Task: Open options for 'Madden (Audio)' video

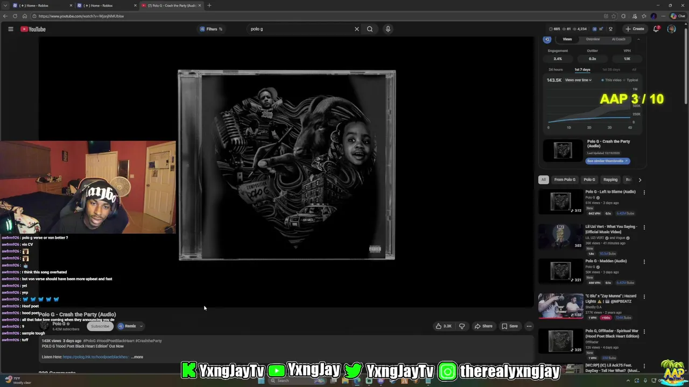Action: click(644, 262)
